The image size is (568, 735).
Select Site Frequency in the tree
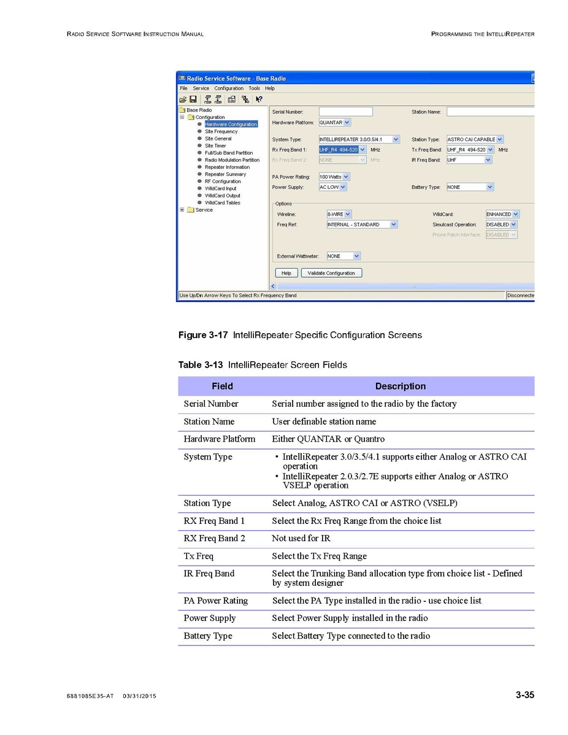coord(221,131)
